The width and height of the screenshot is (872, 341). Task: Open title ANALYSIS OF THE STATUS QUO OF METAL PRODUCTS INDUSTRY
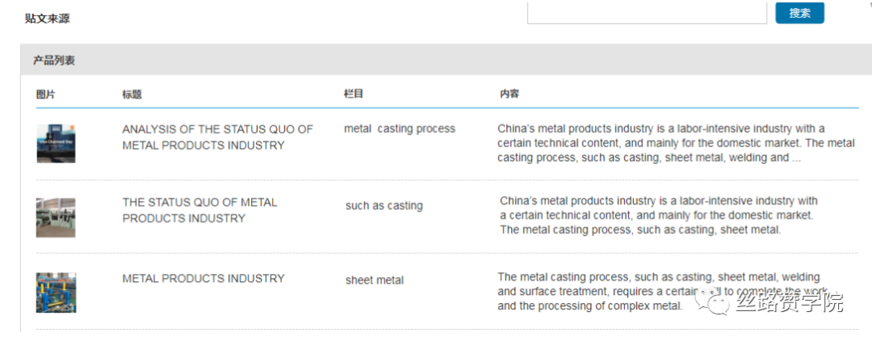tap(218, 137)
